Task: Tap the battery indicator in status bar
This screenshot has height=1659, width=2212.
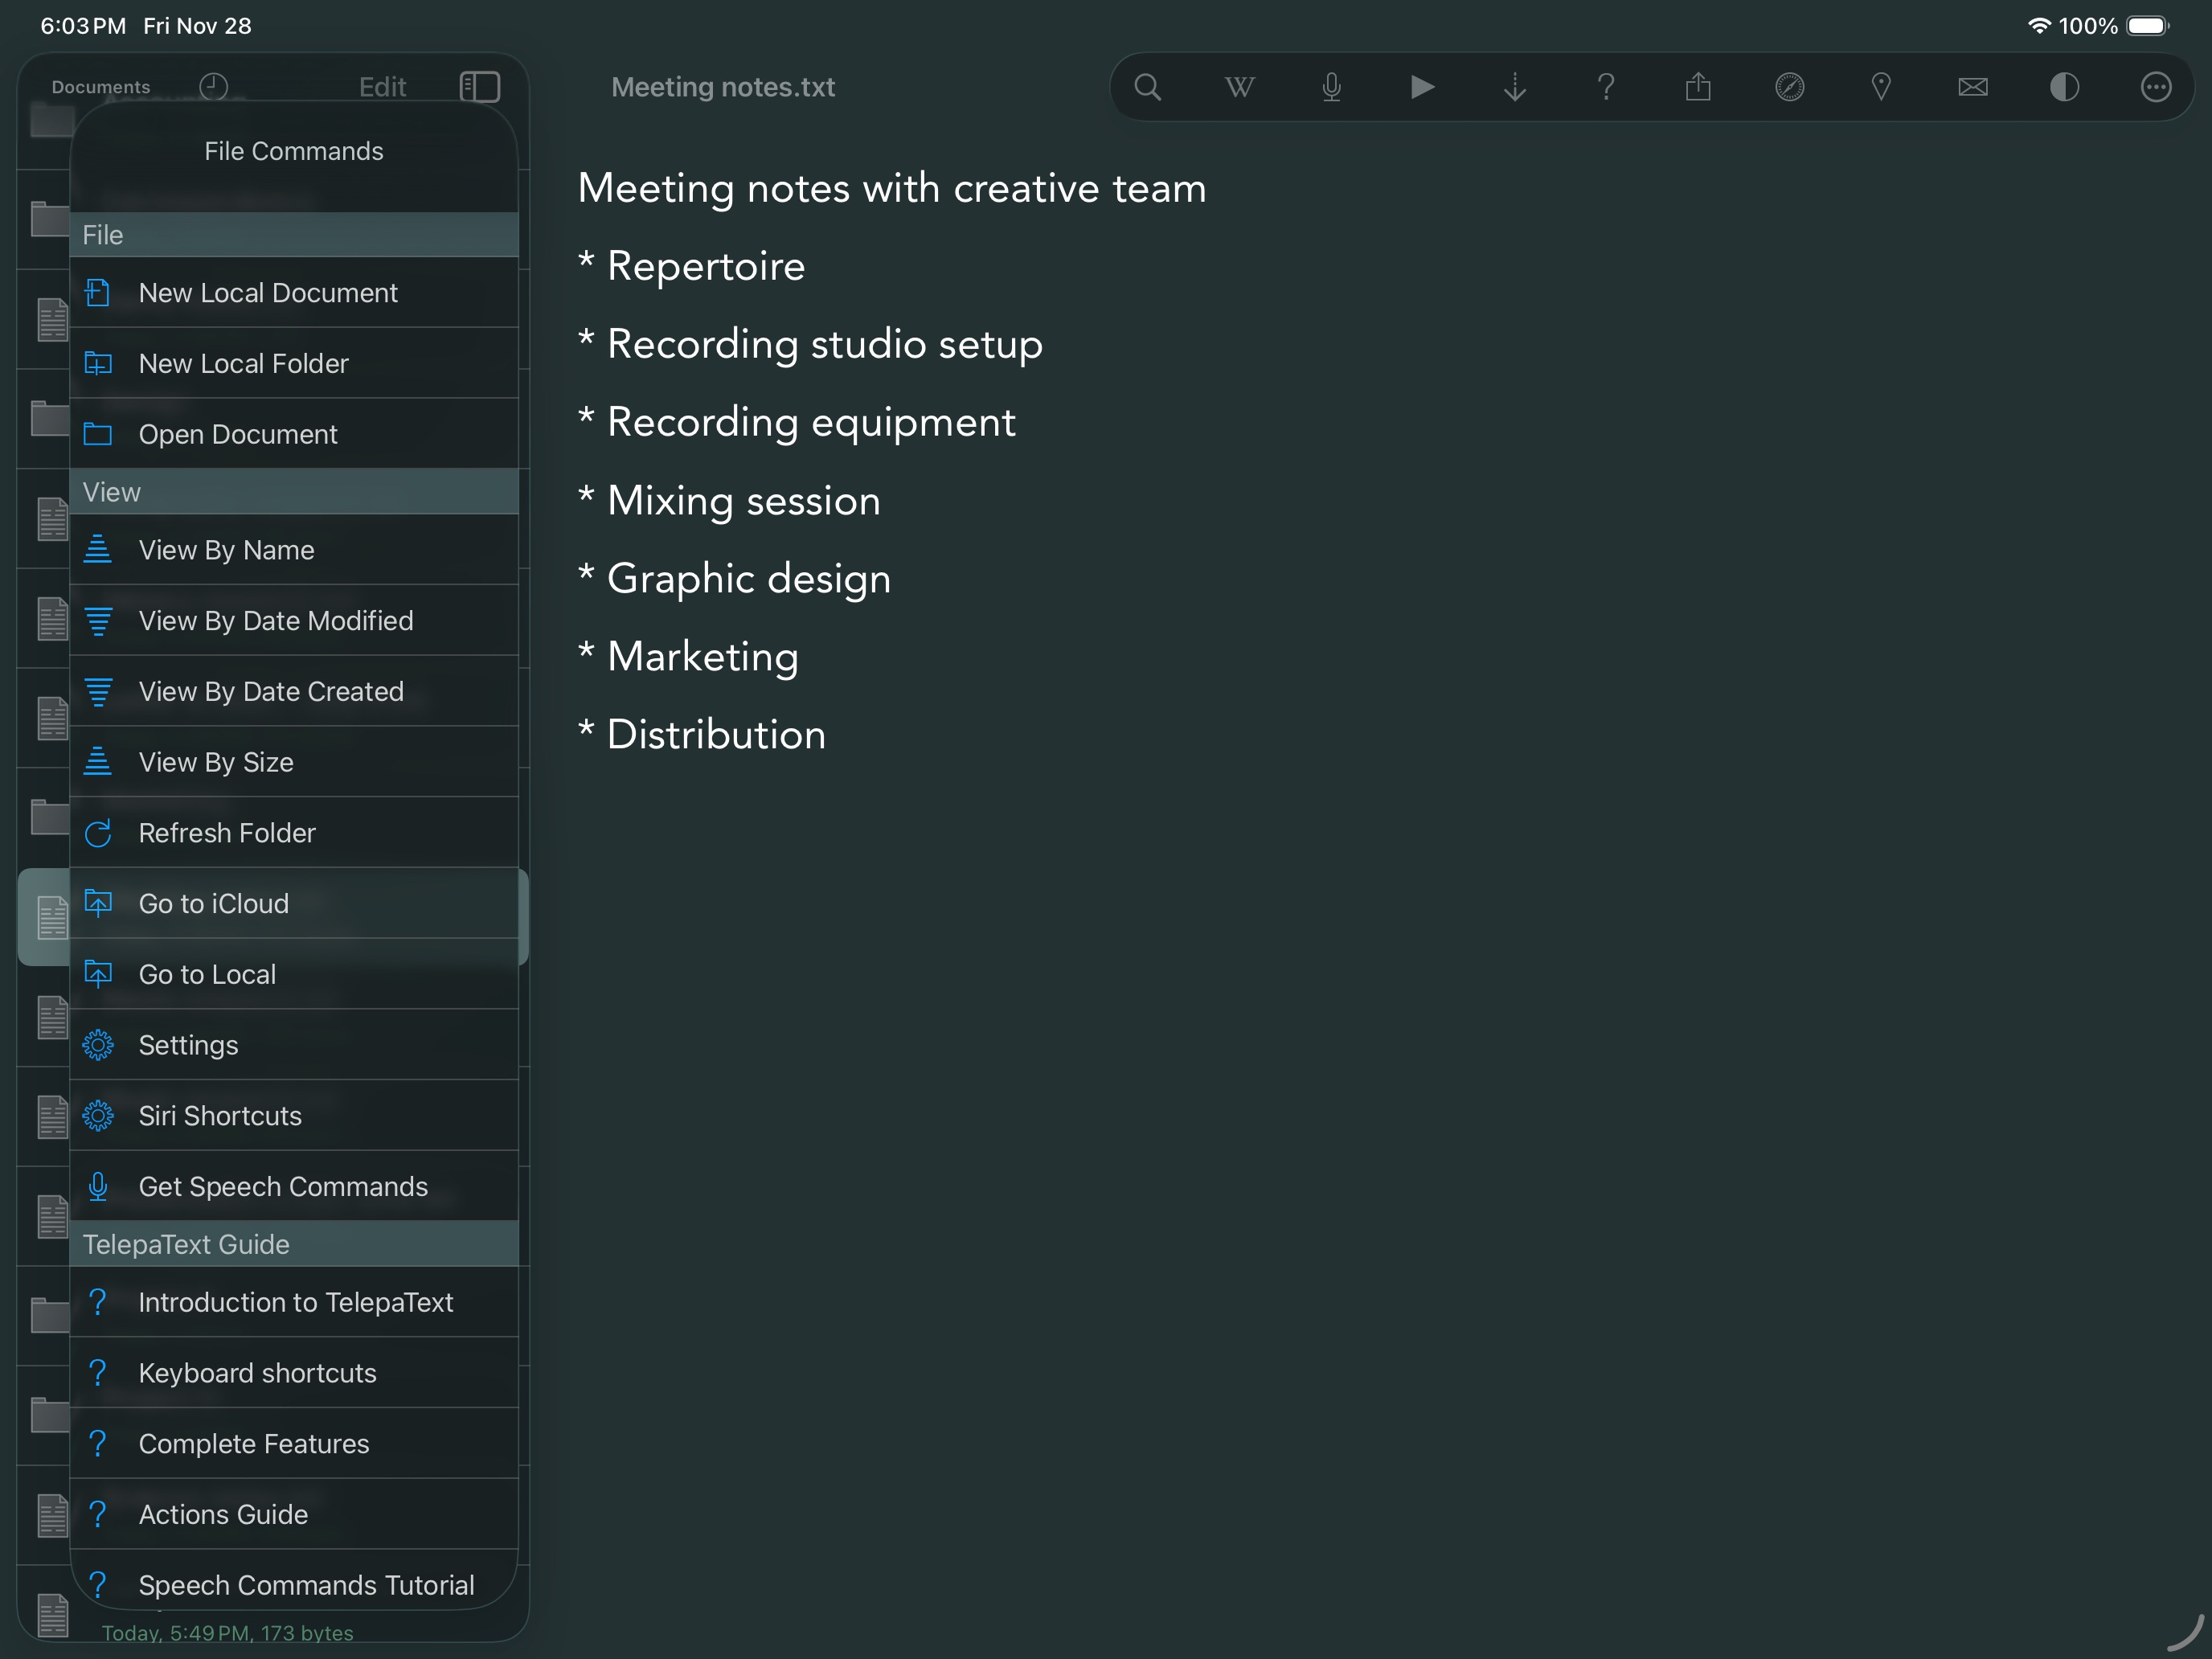Action: 2148,26
